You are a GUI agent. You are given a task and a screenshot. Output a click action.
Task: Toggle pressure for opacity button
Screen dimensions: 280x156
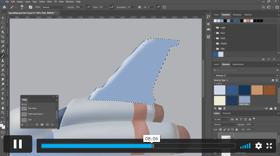pos(88,7)
